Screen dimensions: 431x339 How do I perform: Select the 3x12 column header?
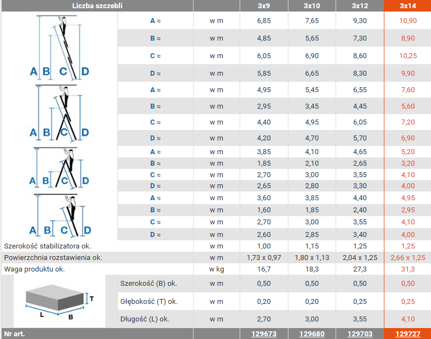tap(360, 6)
